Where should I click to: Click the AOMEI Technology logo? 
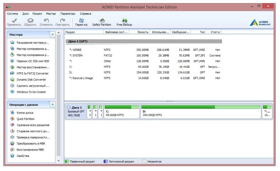click(x=260, y=22)
